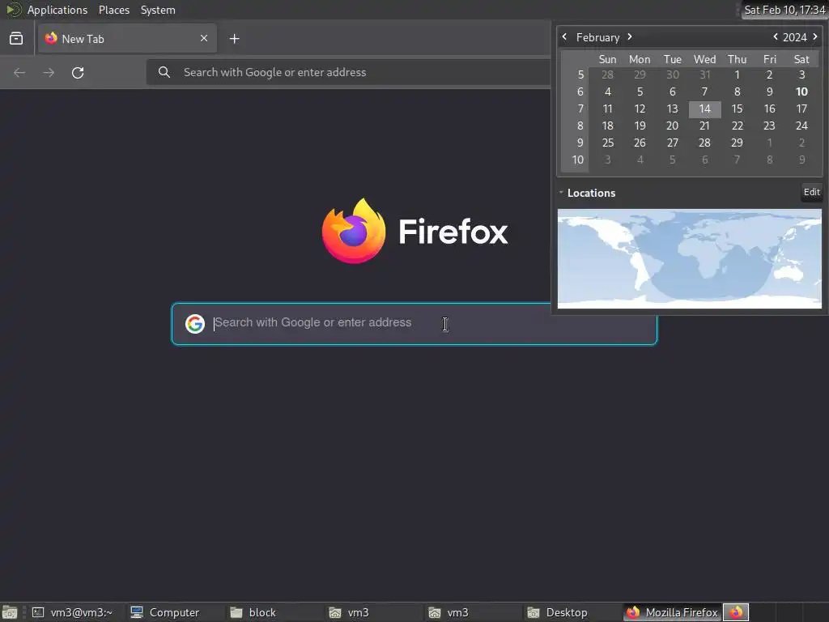Go forward one page in Firefox
829x622 pixels.
click(49, 72)
